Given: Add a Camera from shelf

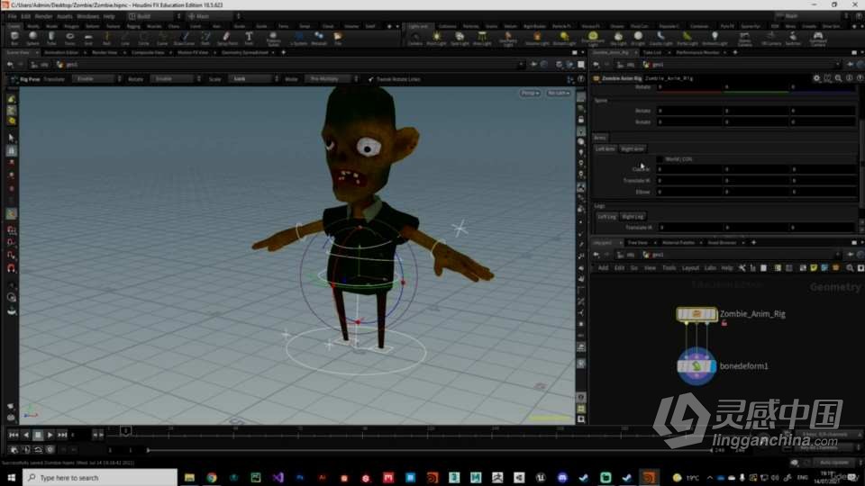Looking at the screenshot, I should tap(415, 38).
